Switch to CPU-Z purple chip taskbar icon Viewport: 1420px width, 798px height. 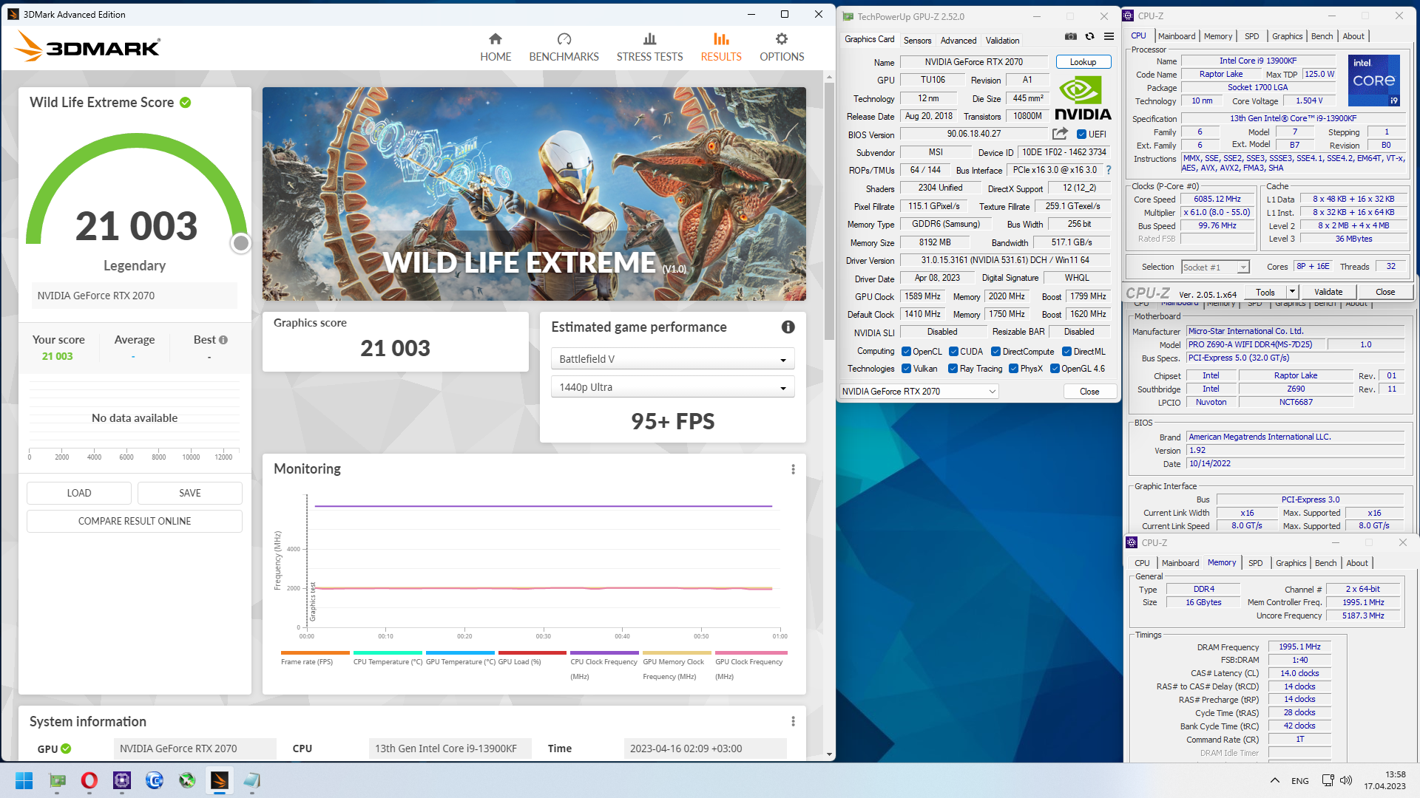pos(122,780)
